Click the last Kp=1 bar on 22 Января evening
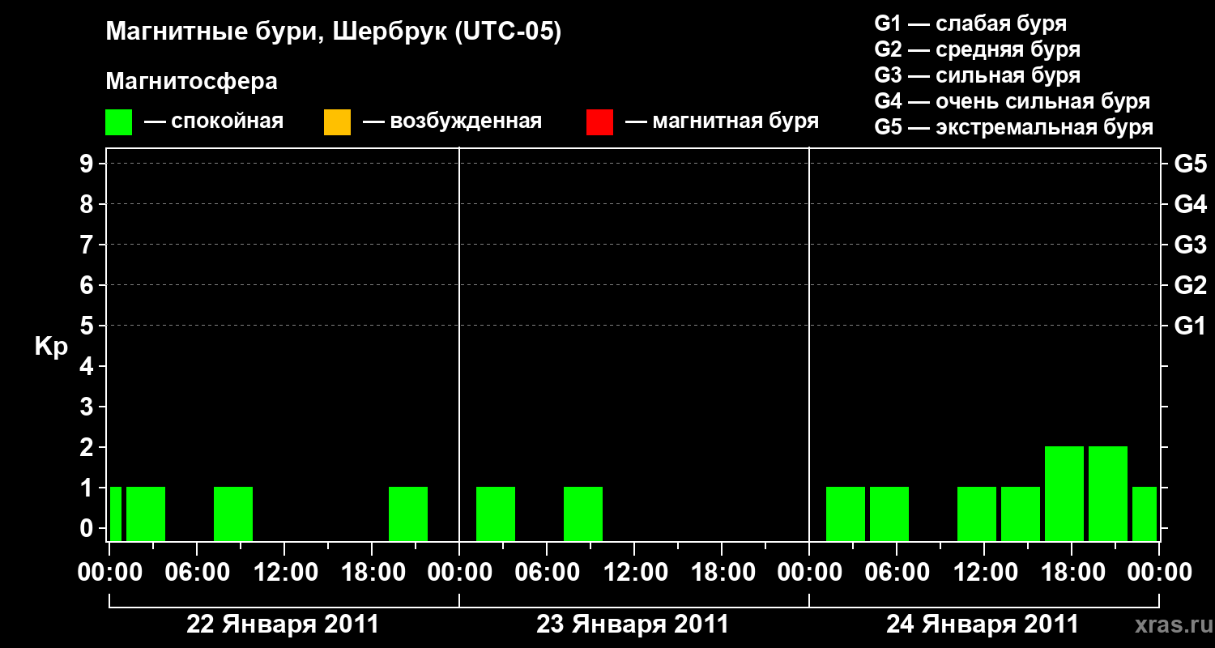 (x=408, y=514)
